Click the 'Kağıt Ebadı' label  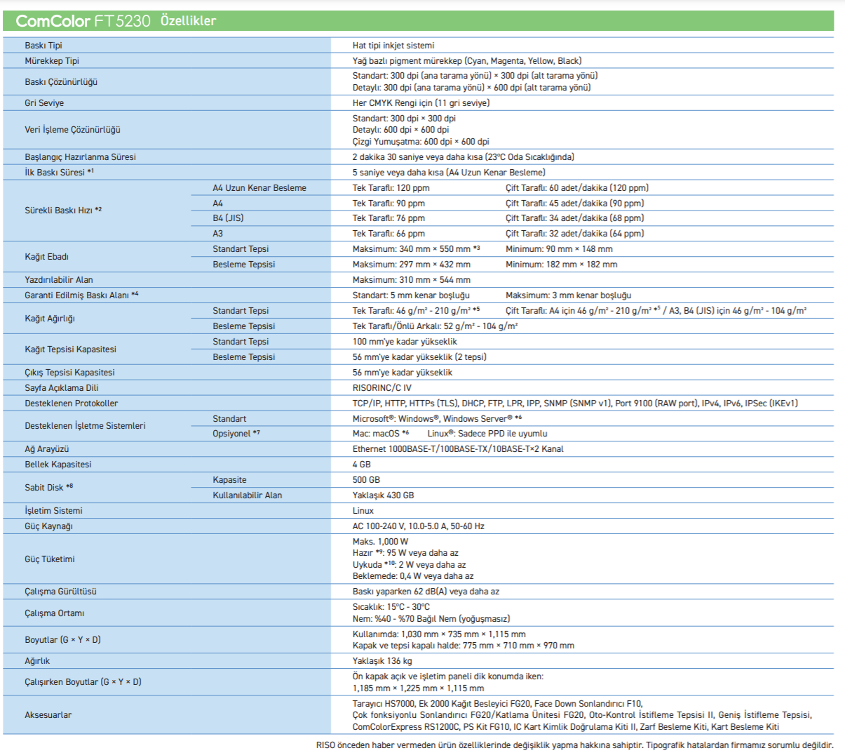point(47,257)
